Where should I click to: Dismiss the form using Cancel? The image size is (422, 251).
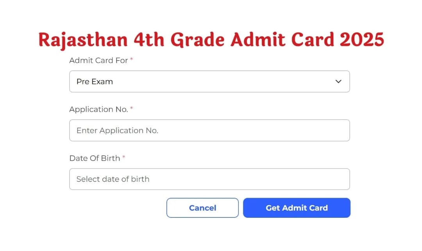click(x=202, y=208)
